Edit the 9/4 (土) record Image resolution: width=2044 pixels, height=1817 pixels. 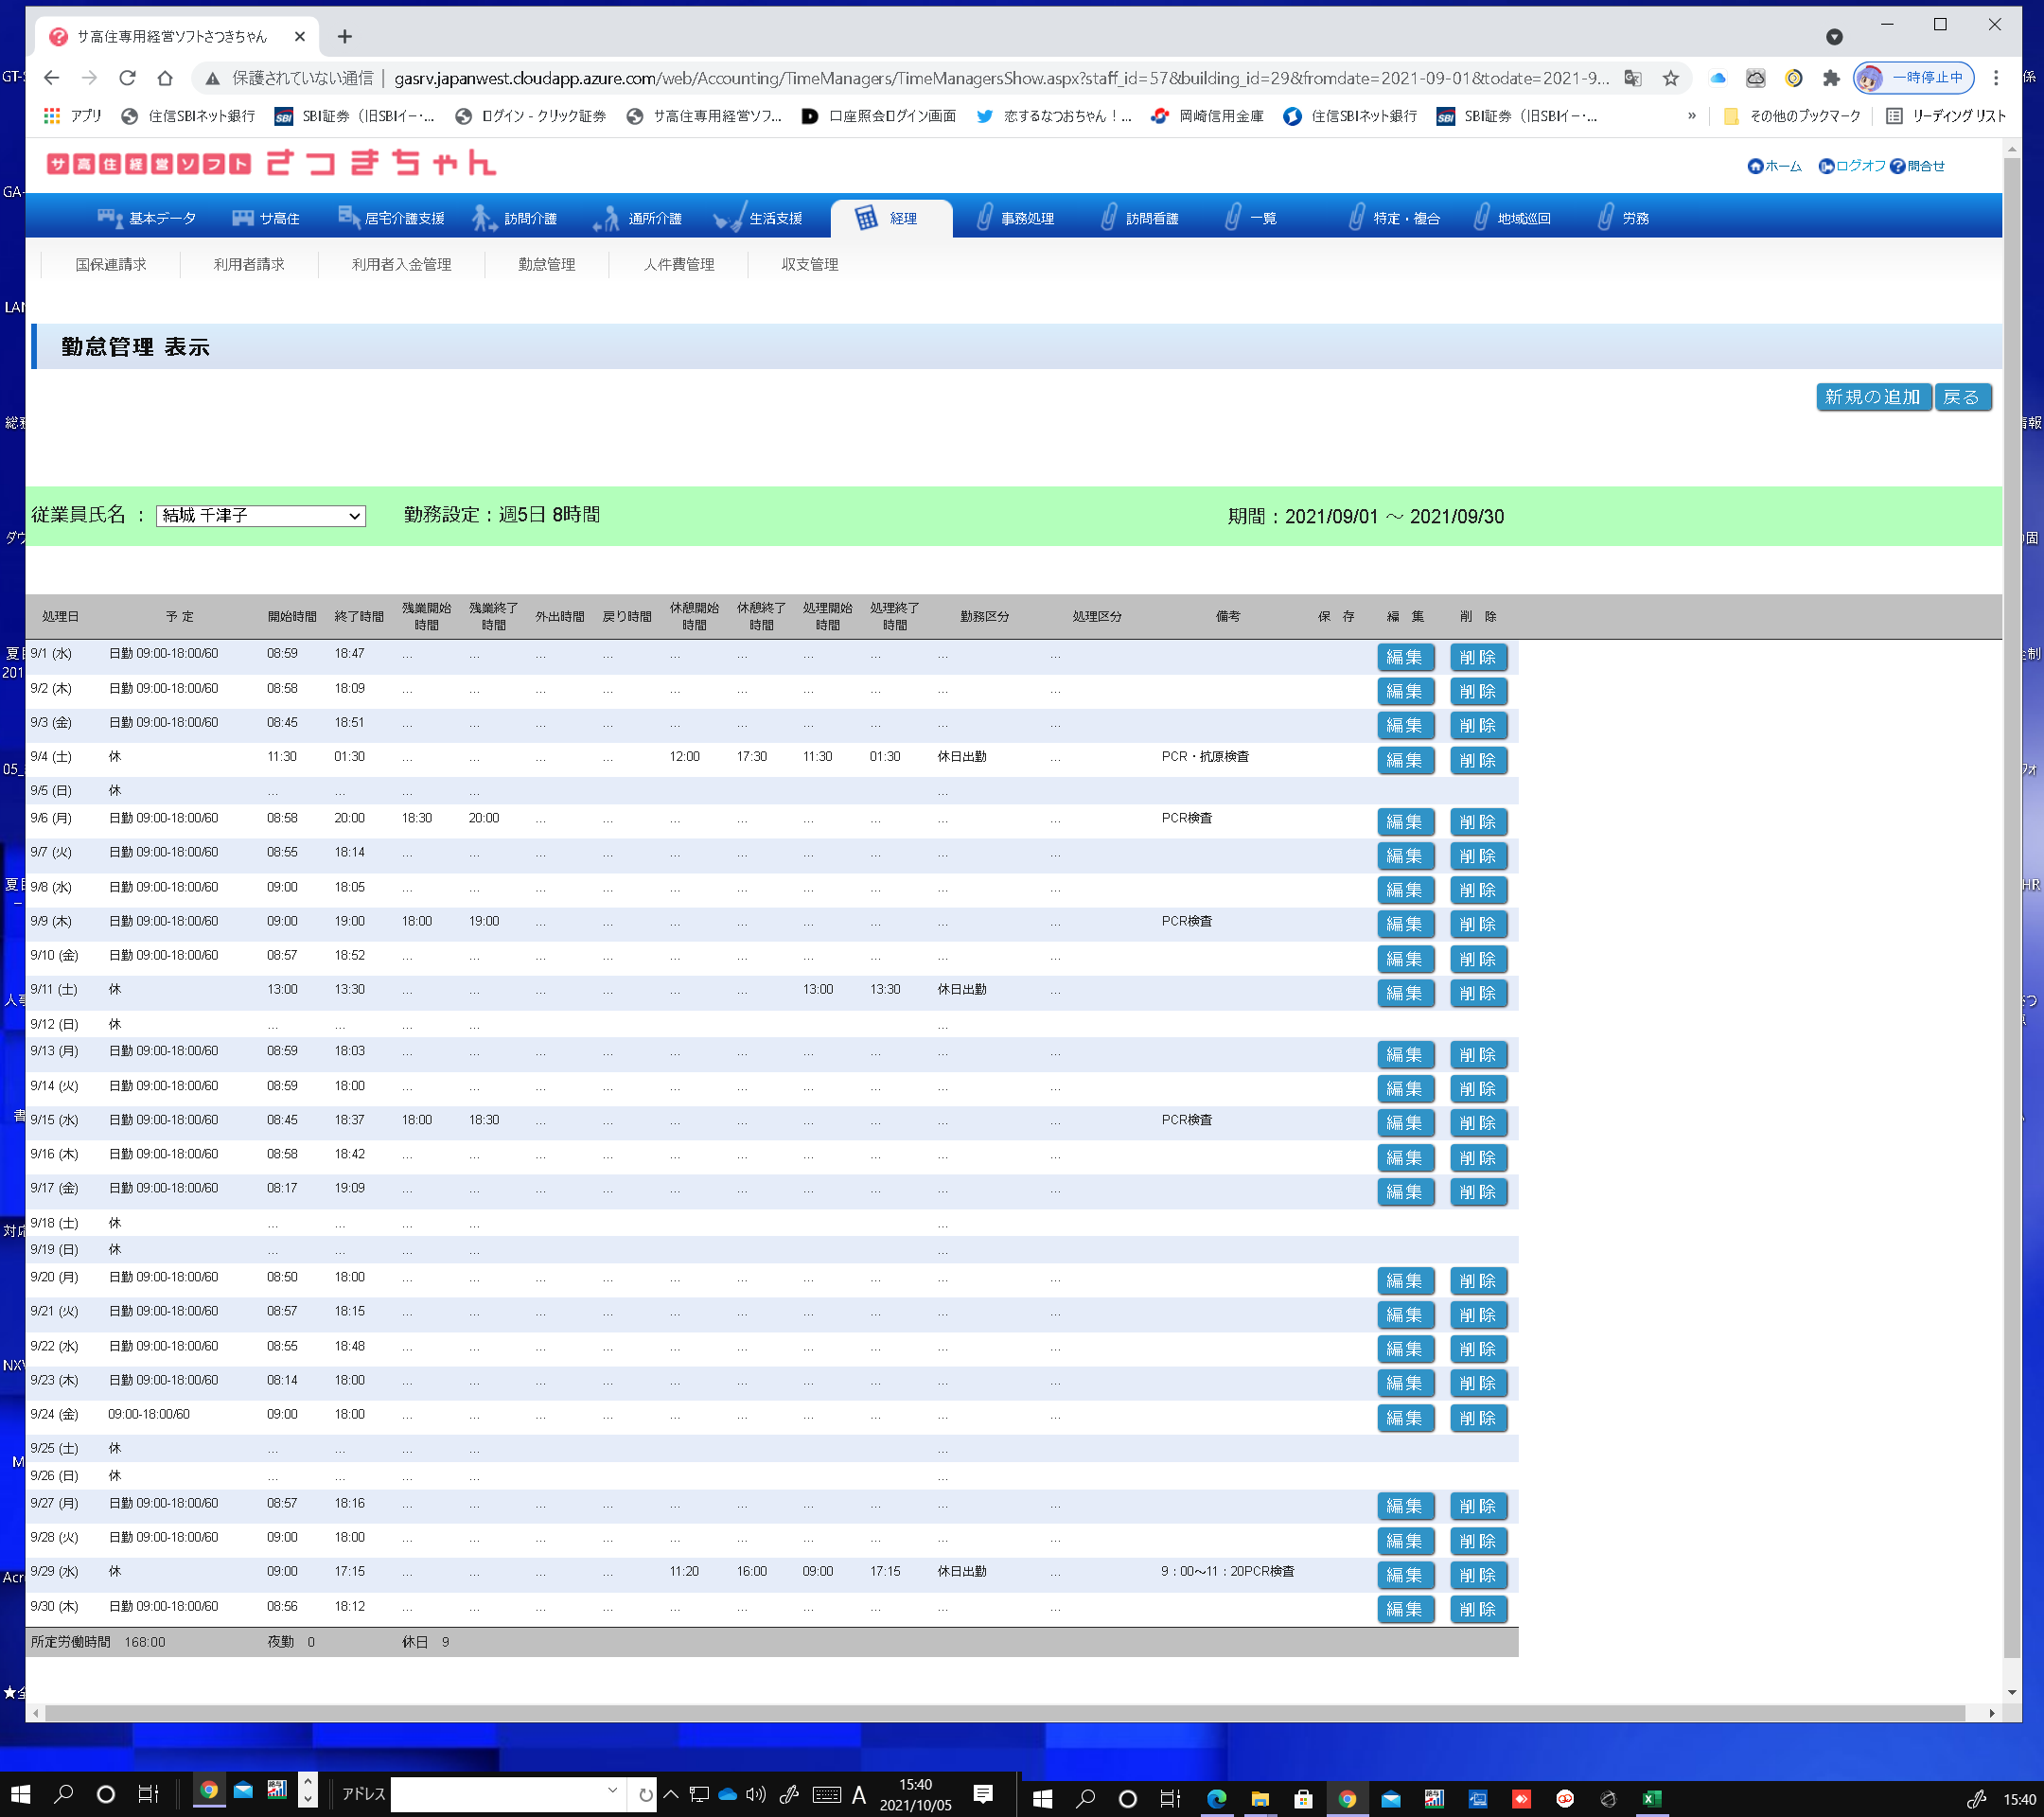(x=1404, y=760)
